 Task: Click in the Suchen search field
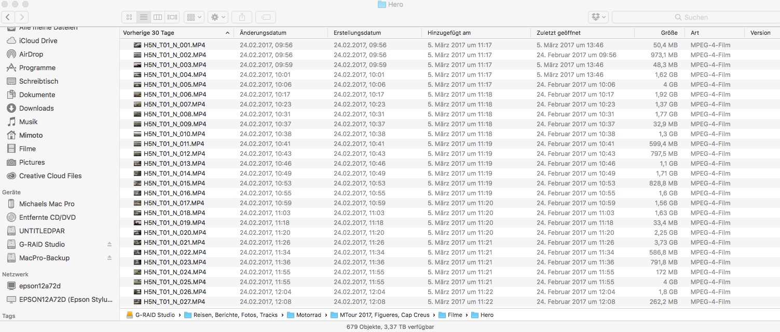695,17
